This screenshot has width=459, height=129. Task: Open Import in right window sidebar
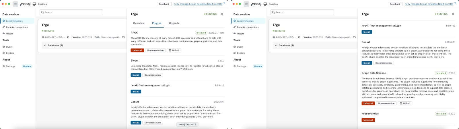[240, 34]
